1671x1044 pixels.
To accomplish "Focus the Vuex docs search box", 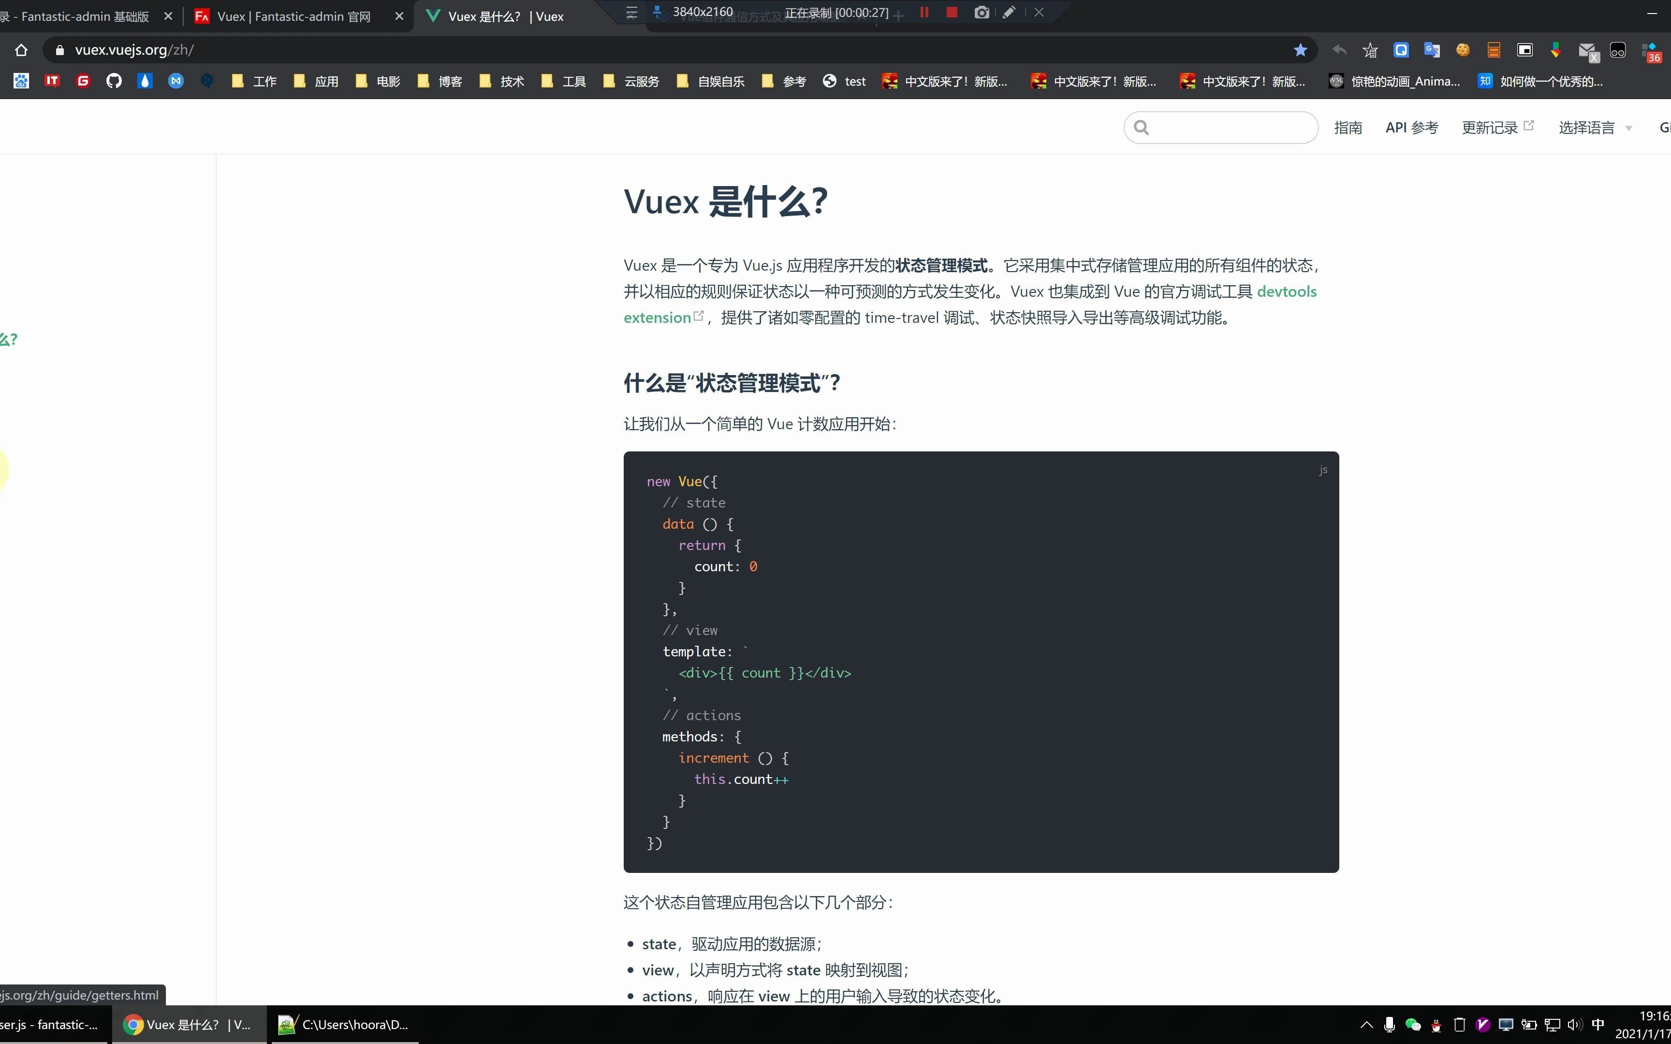I will [1221, 128].
